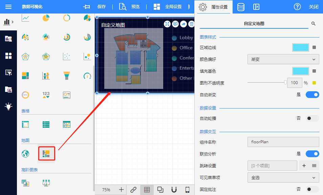Expand the chart category sidebar arrow
The image size is (323, 195).
[x=9, y=22]
